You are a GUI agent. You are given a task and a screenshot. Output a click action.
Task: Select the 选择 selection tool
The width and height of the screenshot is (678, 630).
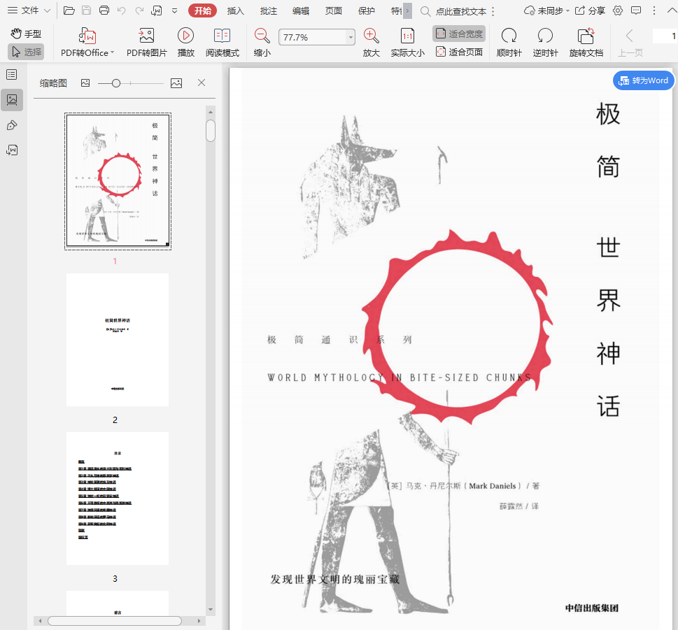click(x=26, y=52)
